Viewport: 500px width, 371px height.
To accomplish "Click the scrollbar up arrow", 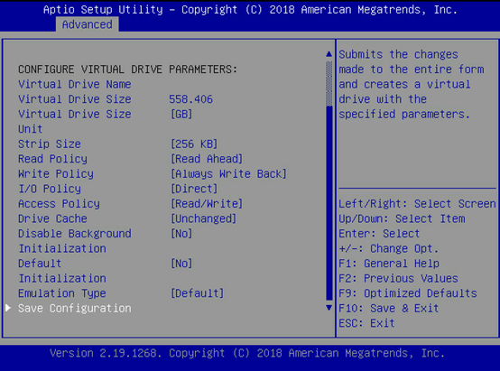I will pyautogui.click(x=329, y=54).
